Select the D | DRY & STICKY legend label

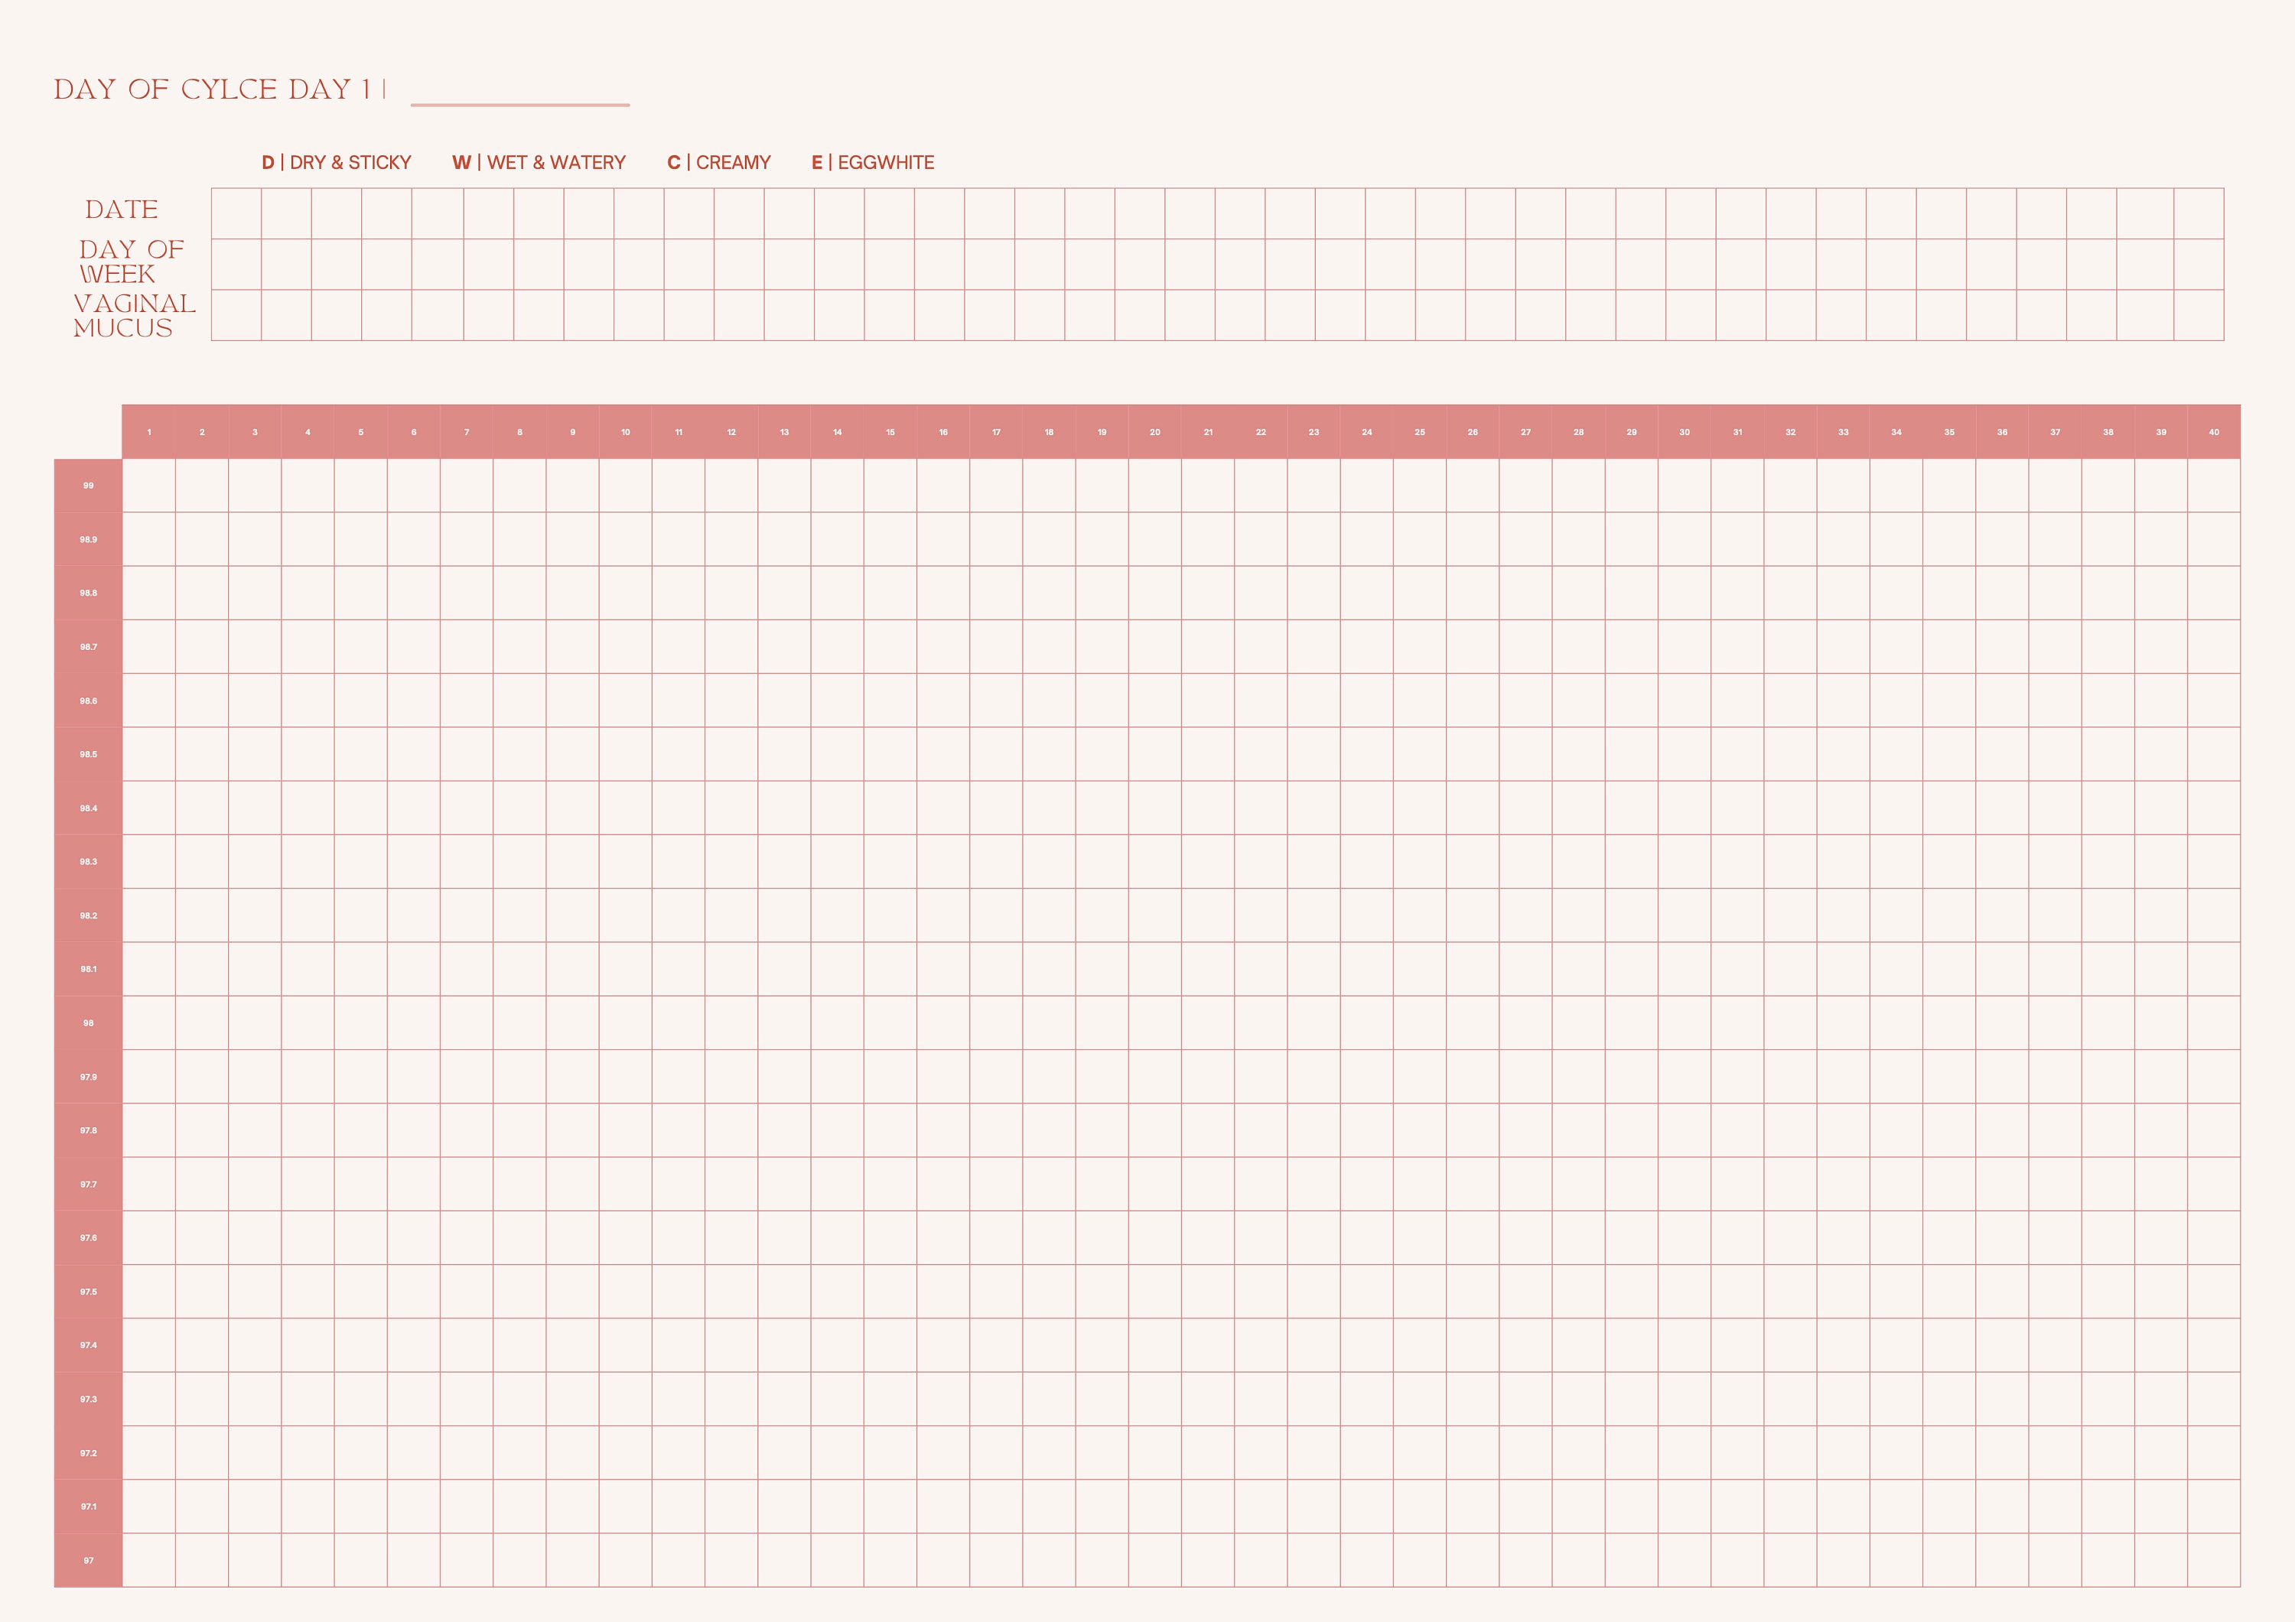(337, 162)
